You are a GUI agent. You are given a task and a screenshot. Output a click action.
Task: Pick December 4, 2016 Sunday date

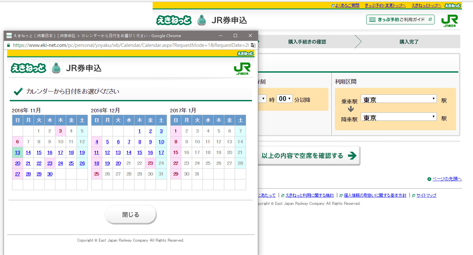click(97, 142)
